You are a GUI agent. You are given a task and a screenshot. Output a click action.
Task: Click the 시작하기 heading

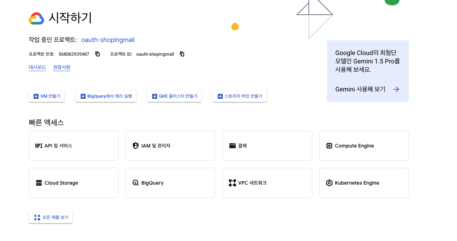(70, 18)
